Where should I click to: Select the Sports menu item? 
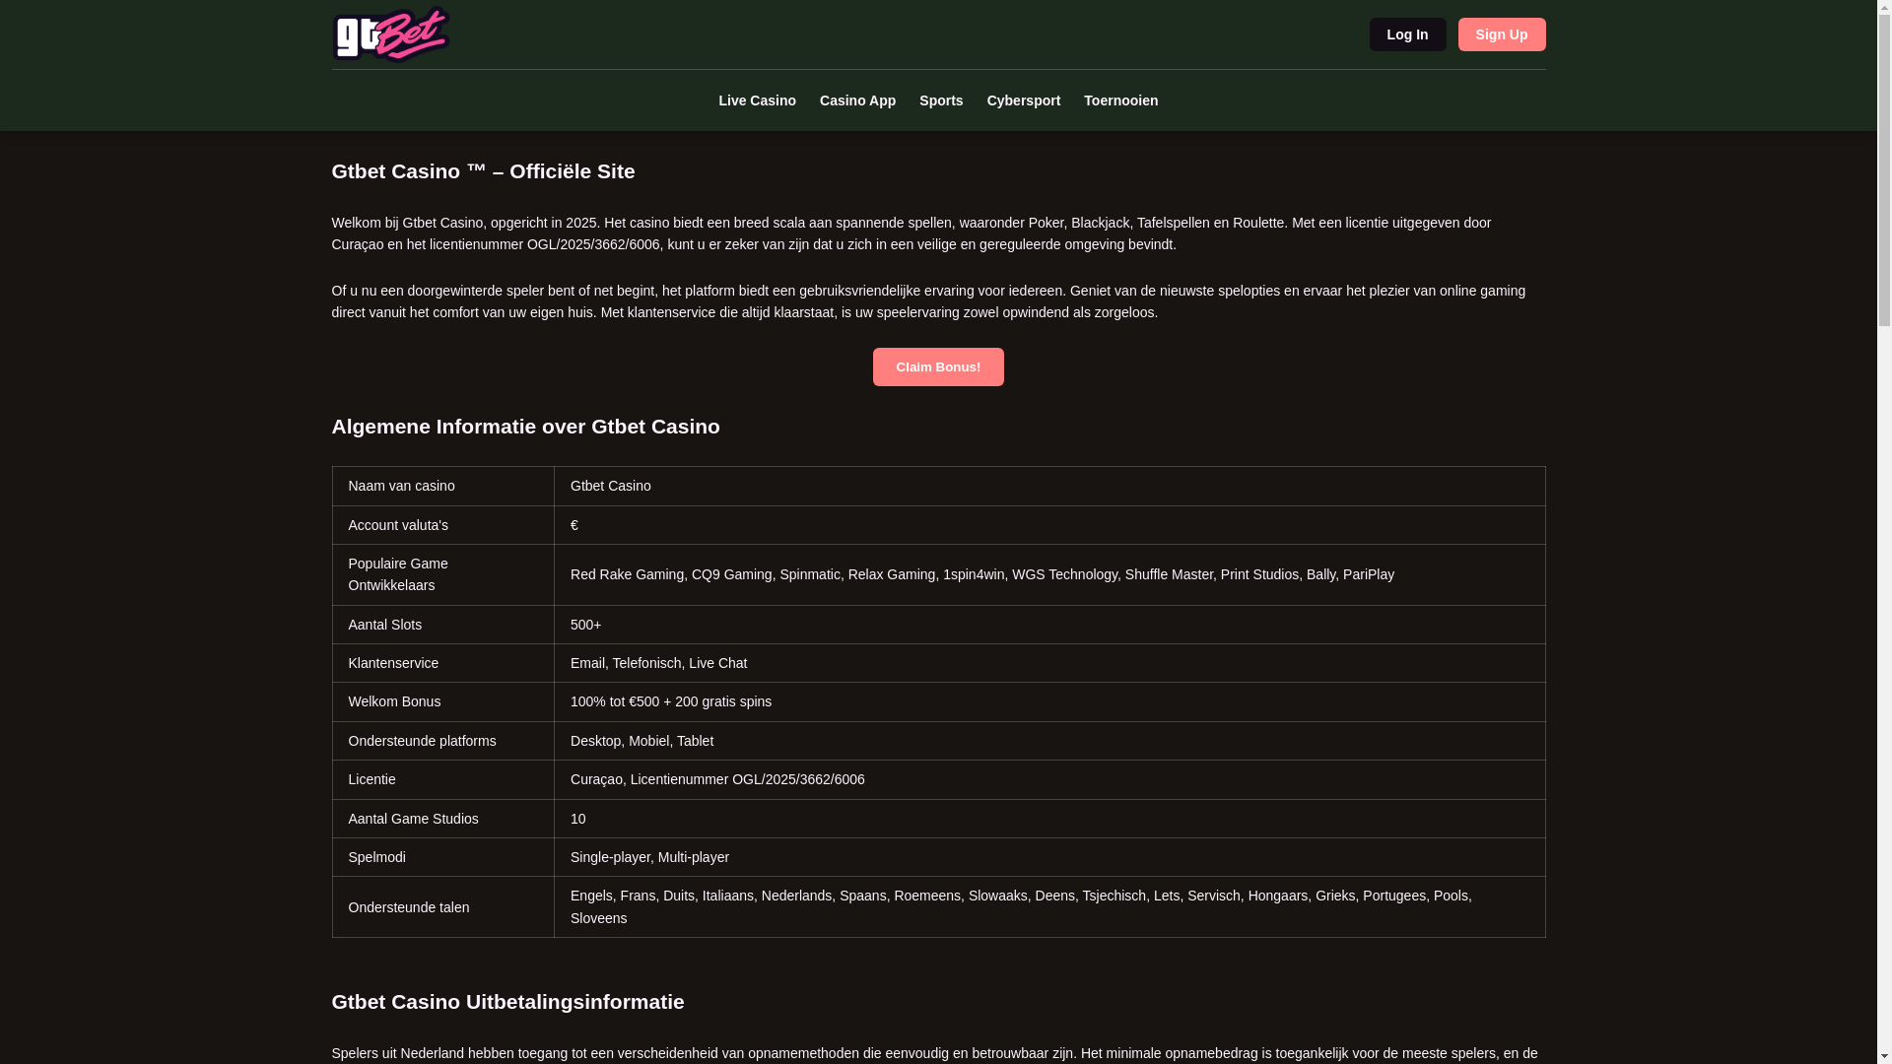click(x=941, y=100)
